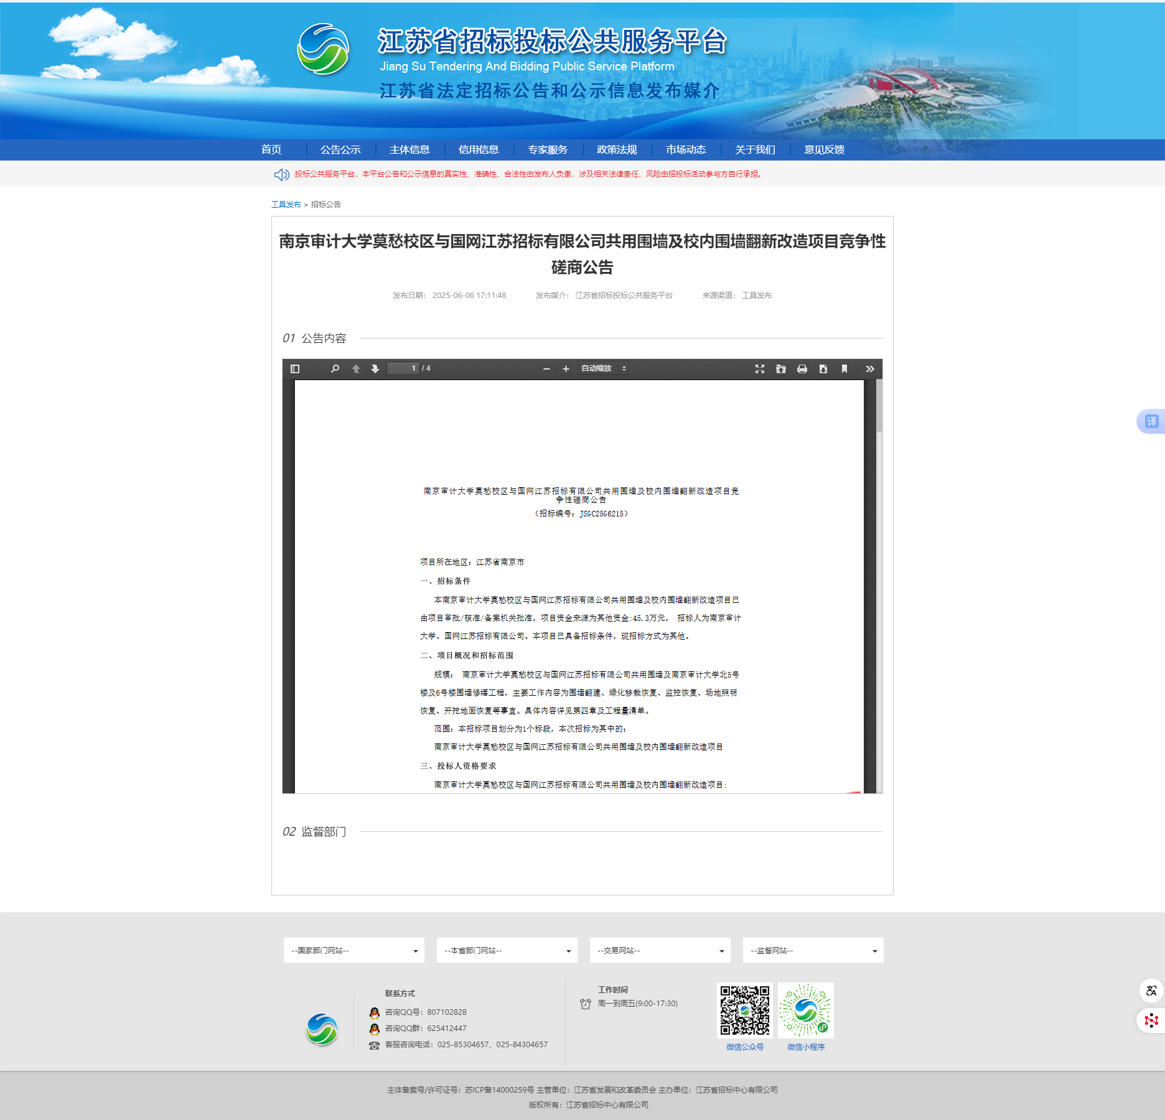Screen dimensions: 1165x1120
Task: Expand the 监督网站 dropdown
Action: (813, 950)
